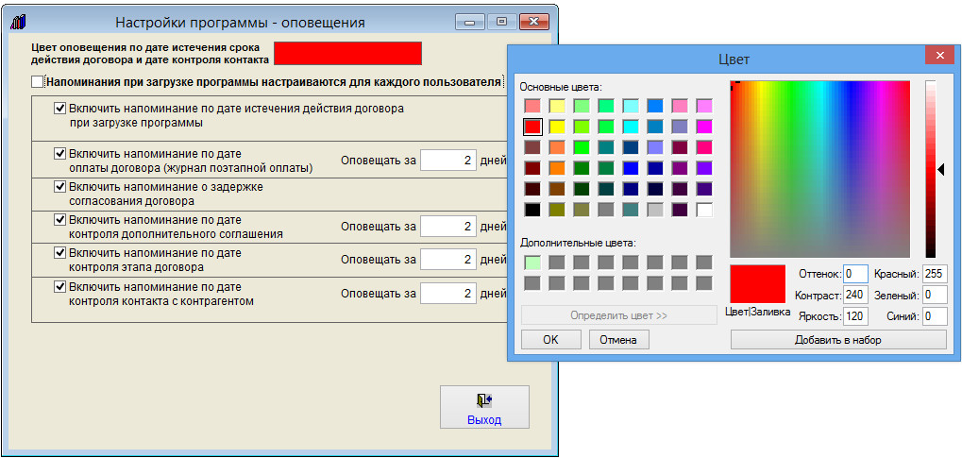Click the app icon in the settings title bar
Image resolution: width=962 pixels, height=458 pixels.
[19, 23]
